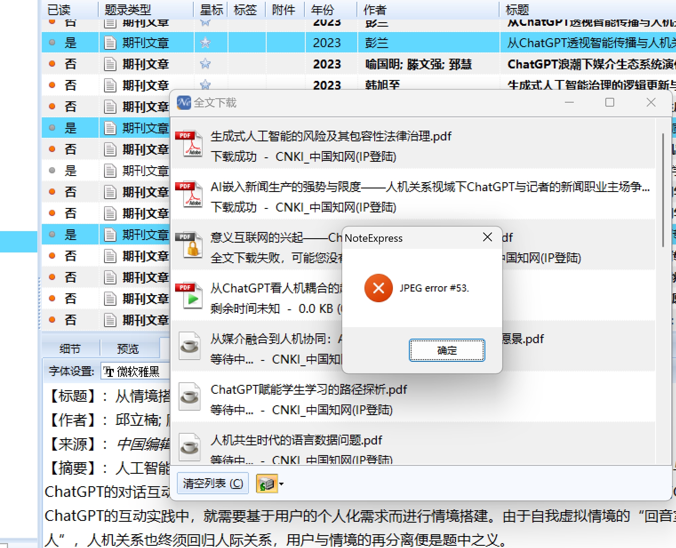Viewport: 676px width, 548px height.
Task: Click the 清空列表 (C) button
Action: tap(213, 483)
